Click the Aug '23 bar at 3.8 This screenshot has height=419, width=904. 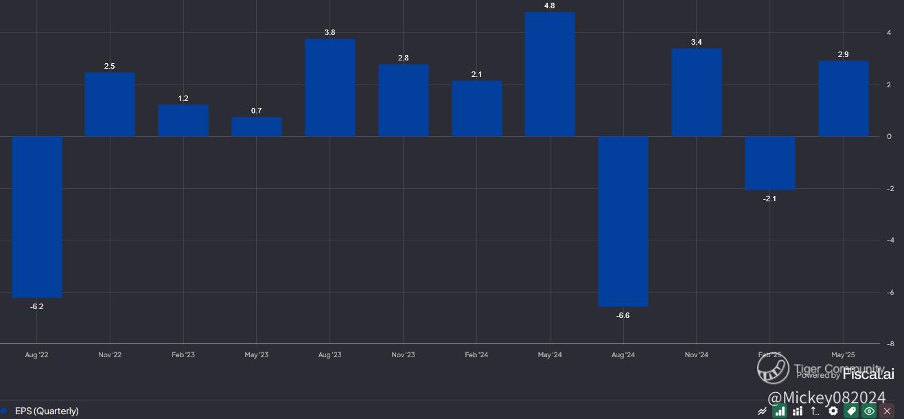tap(330, 87)
